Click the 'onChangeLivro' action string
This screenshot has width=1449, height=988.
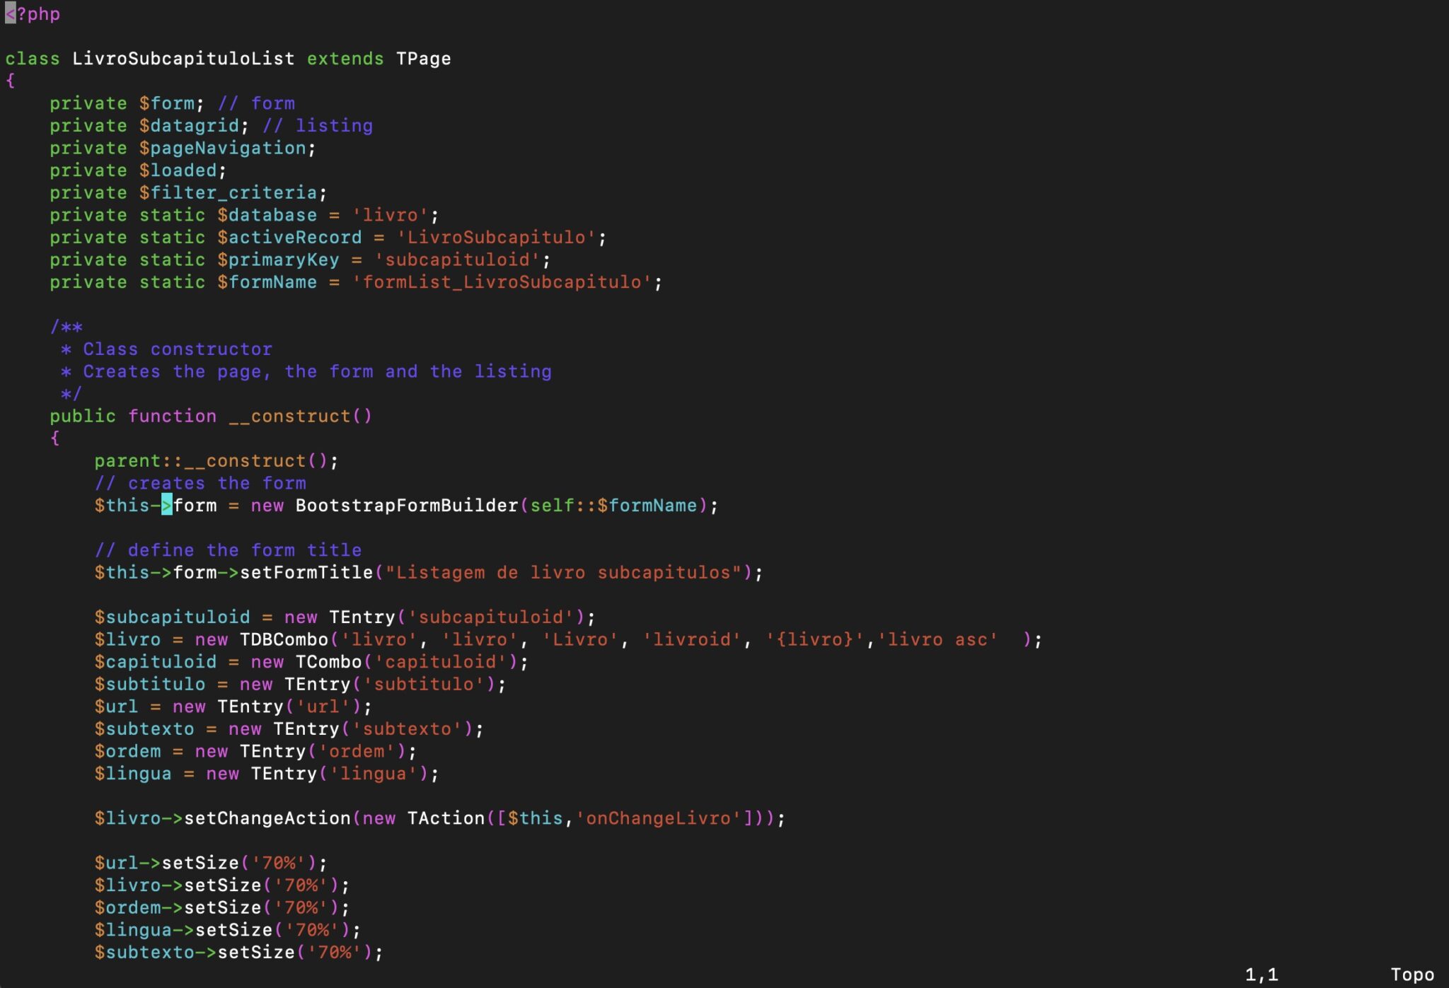[658, 818]
